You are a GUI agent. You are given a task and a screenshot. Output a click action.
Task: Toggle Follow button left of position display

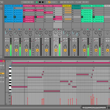click(x=22, y=2)
